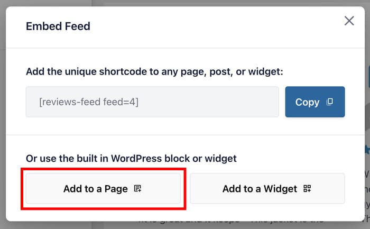Image resolution: width=370 pixels, height=229 pixels.
Task: Click the page icon on Add to a Page
Action: pyautogui.click(x=138, y=188)
